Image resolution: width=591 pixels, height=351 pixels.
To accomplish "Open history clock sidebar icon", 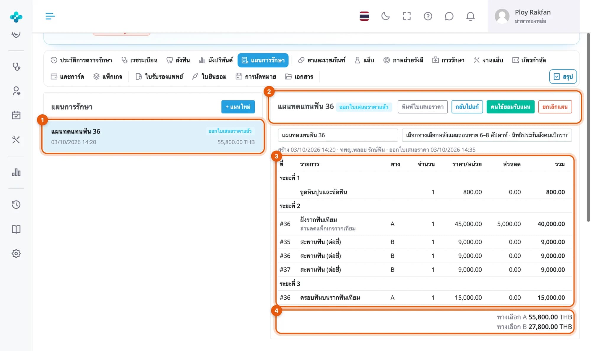I will click(x=16, y=204).
